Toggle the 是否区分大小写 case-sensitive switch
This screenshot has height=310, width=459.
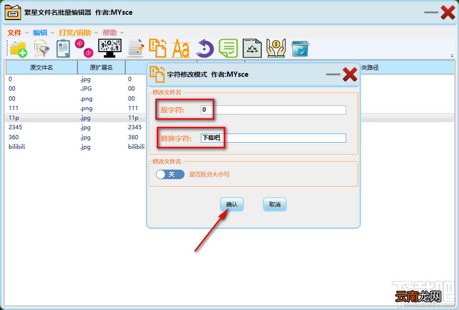(x=170, y=174)
